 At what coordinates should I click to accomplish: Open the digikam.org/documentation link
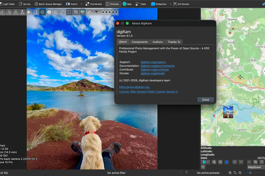tap(158, 66)
